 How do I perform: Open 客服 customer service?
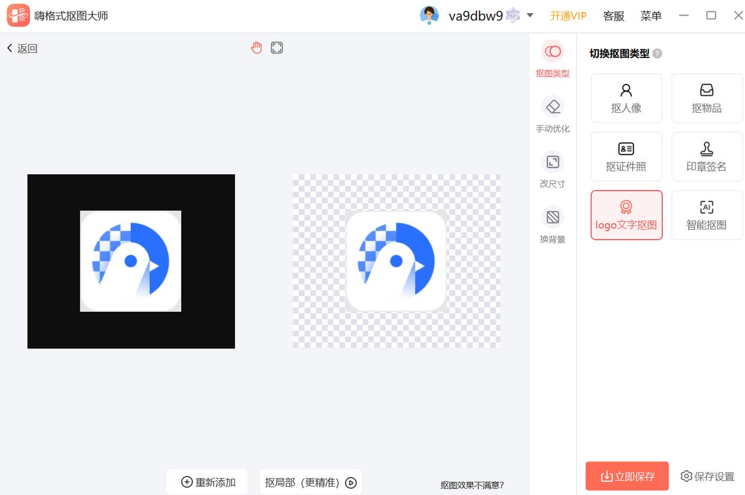pyautogui.click(x=614, y=16)
